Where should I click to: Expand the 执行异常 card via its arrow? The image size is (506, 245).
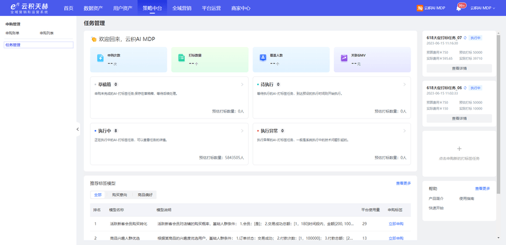tap(405, 131)
